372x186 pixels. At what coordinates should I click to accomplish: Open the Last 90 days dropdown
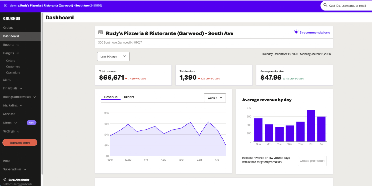point(113,56)
